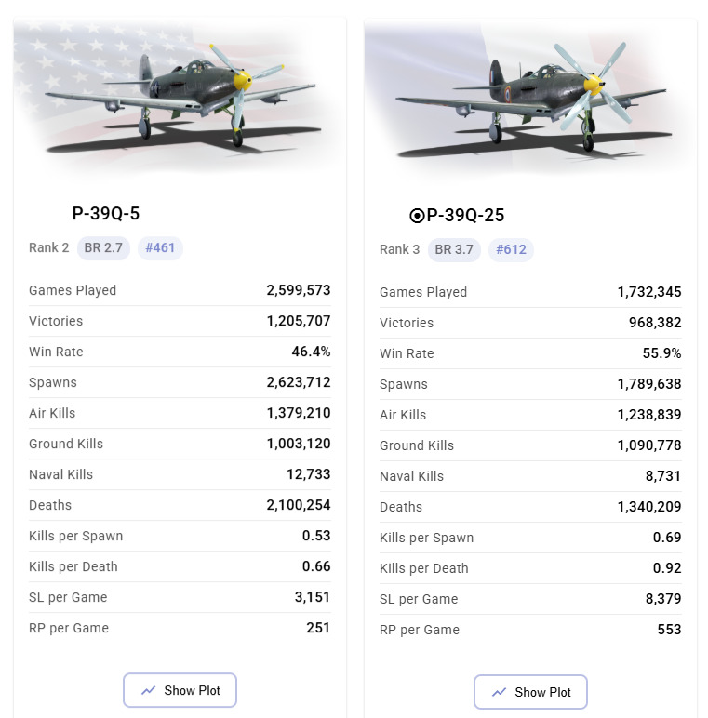Click RP per Game value 251
This screenshot has height=718, width=708.
(x=318, y=628)
